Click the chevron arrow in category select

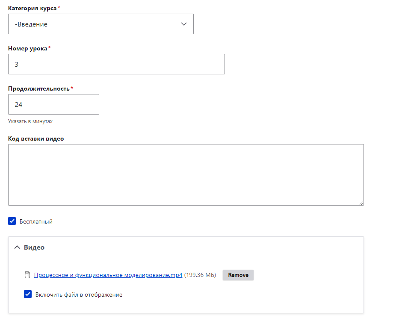click(x=184, y=24)
